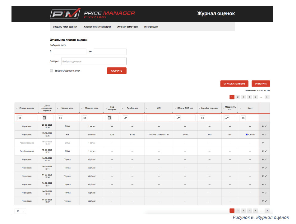Open the creation date calendar filter
The height and width of the screenshot is (224, 296).
(x=44, y=118)
